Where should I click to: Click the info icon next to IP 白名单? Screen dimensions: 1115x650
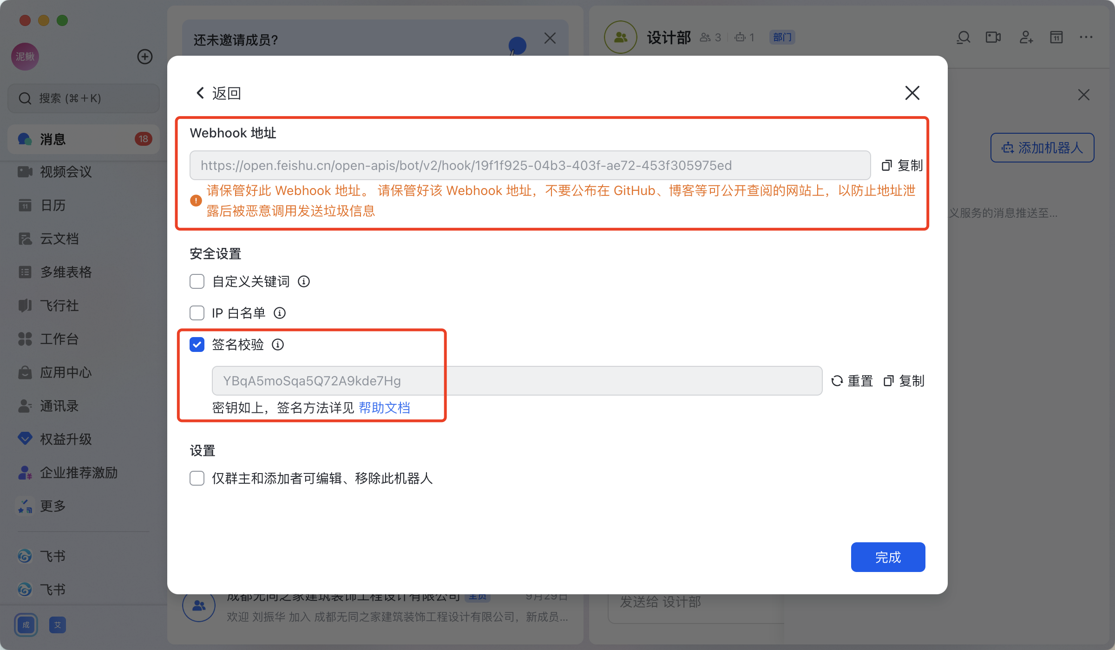coord(280,313)
